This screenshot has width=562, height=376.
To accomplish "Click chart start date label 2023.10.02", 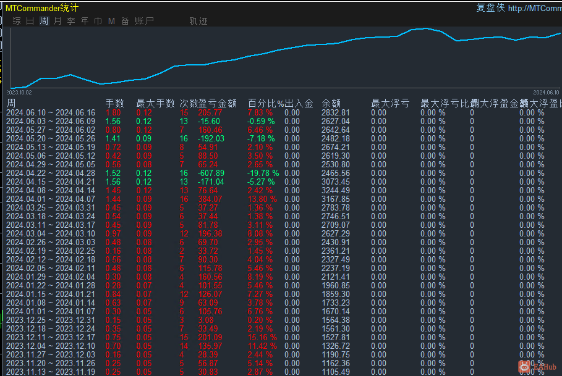I will pos(19,93).
